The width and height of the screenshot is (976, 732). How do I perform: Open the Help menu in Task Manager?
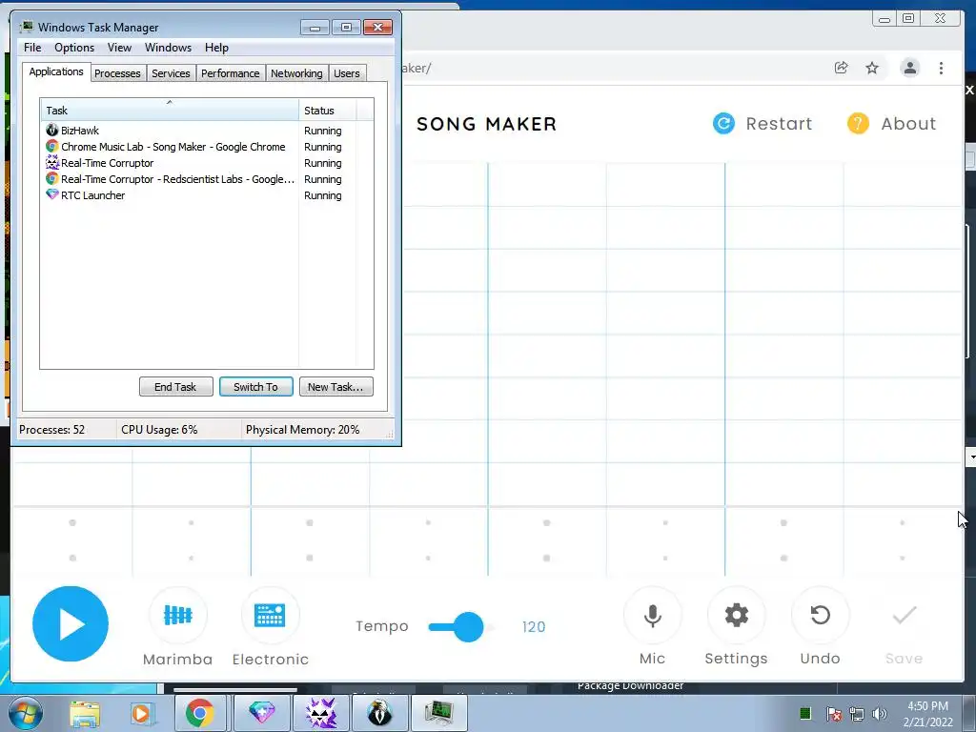(216, 48)
